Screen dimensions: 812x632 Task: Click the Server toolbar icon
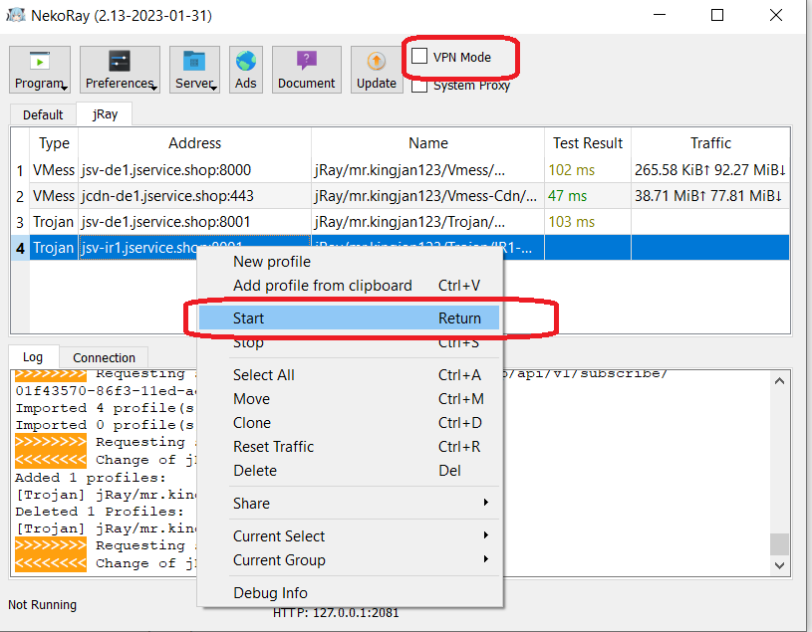(x=194, y=62)
